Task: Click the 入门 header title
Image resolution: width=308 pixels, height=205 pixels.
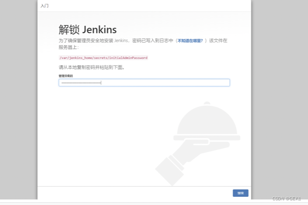Action: tap(45, 6)
